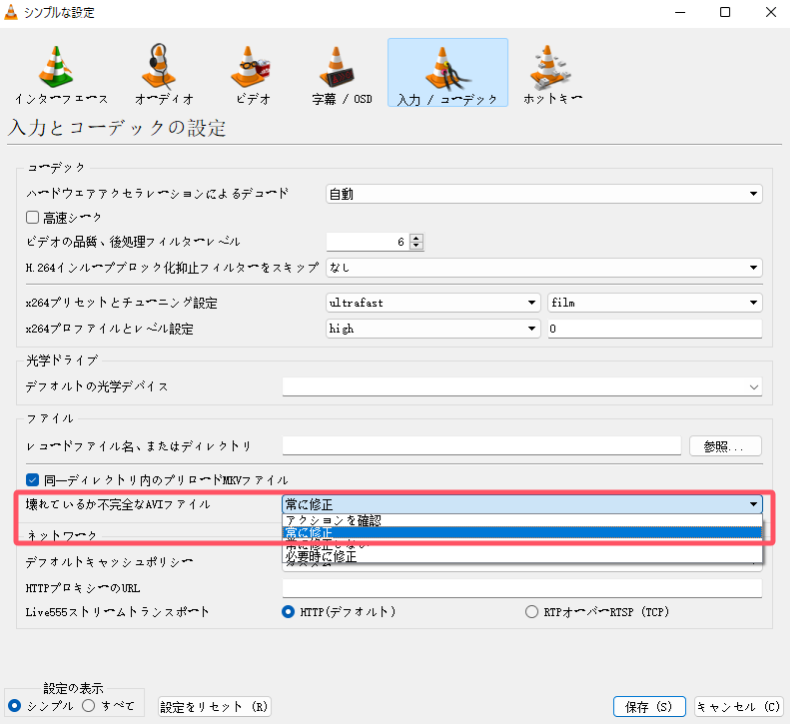Screen dimensions: 790x724
Task: Click the 保存 (S) button
Action: pos(649,707)
